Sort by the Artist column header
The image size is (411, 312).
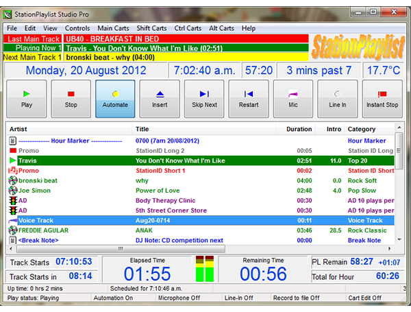(69, 129)
